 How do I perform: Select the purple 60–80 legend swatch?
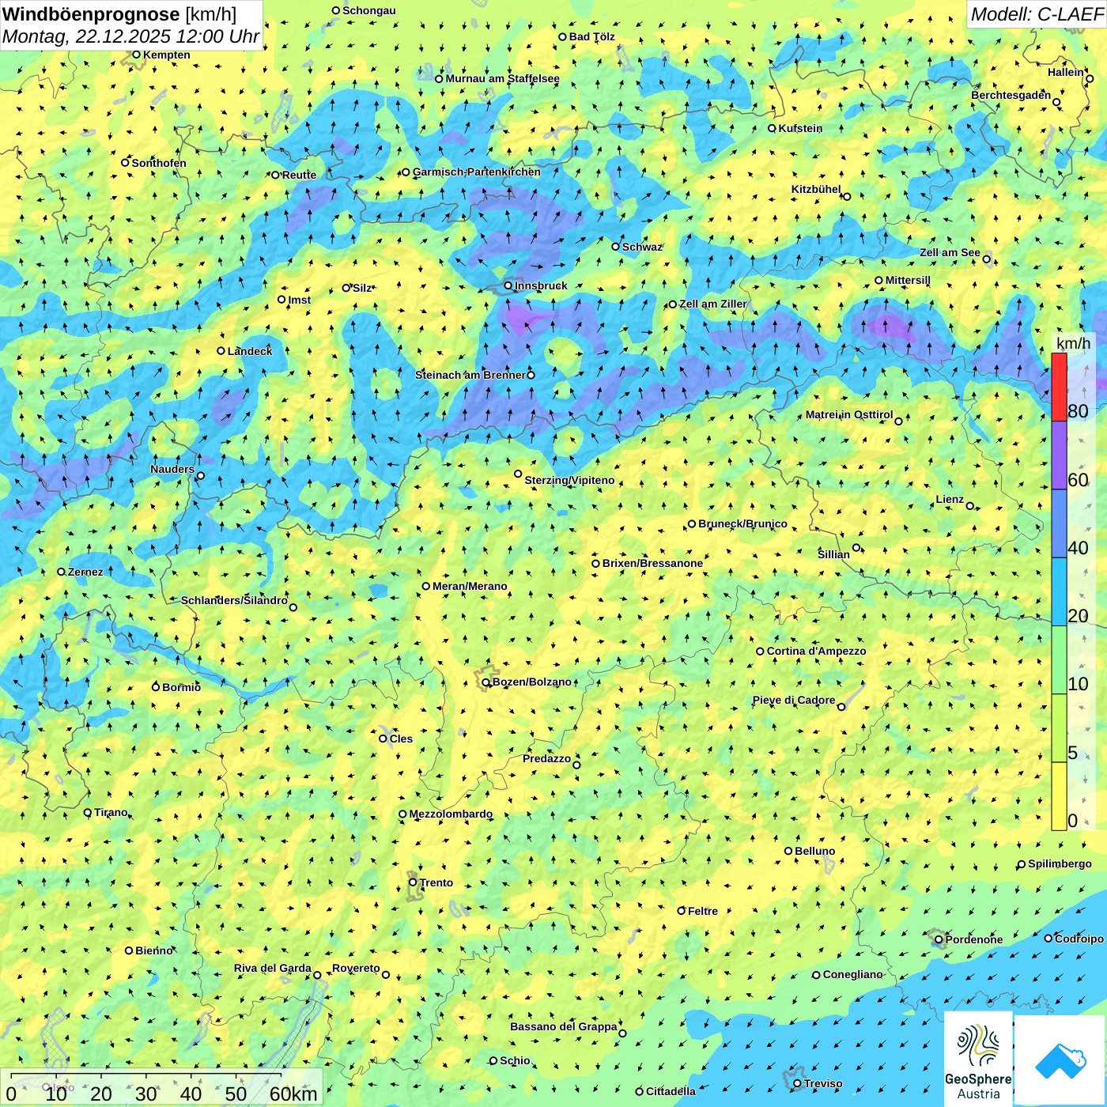coord(1059,455)
